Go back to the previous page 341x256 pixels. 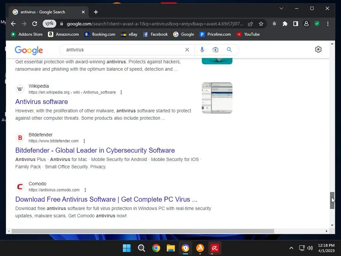pyautogui.click(x=13, y=24)
